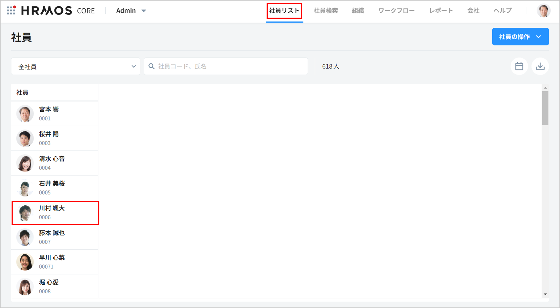The image size is (560, 308).
Task: Select employee 清水 心音
Action: pos(55,163)
